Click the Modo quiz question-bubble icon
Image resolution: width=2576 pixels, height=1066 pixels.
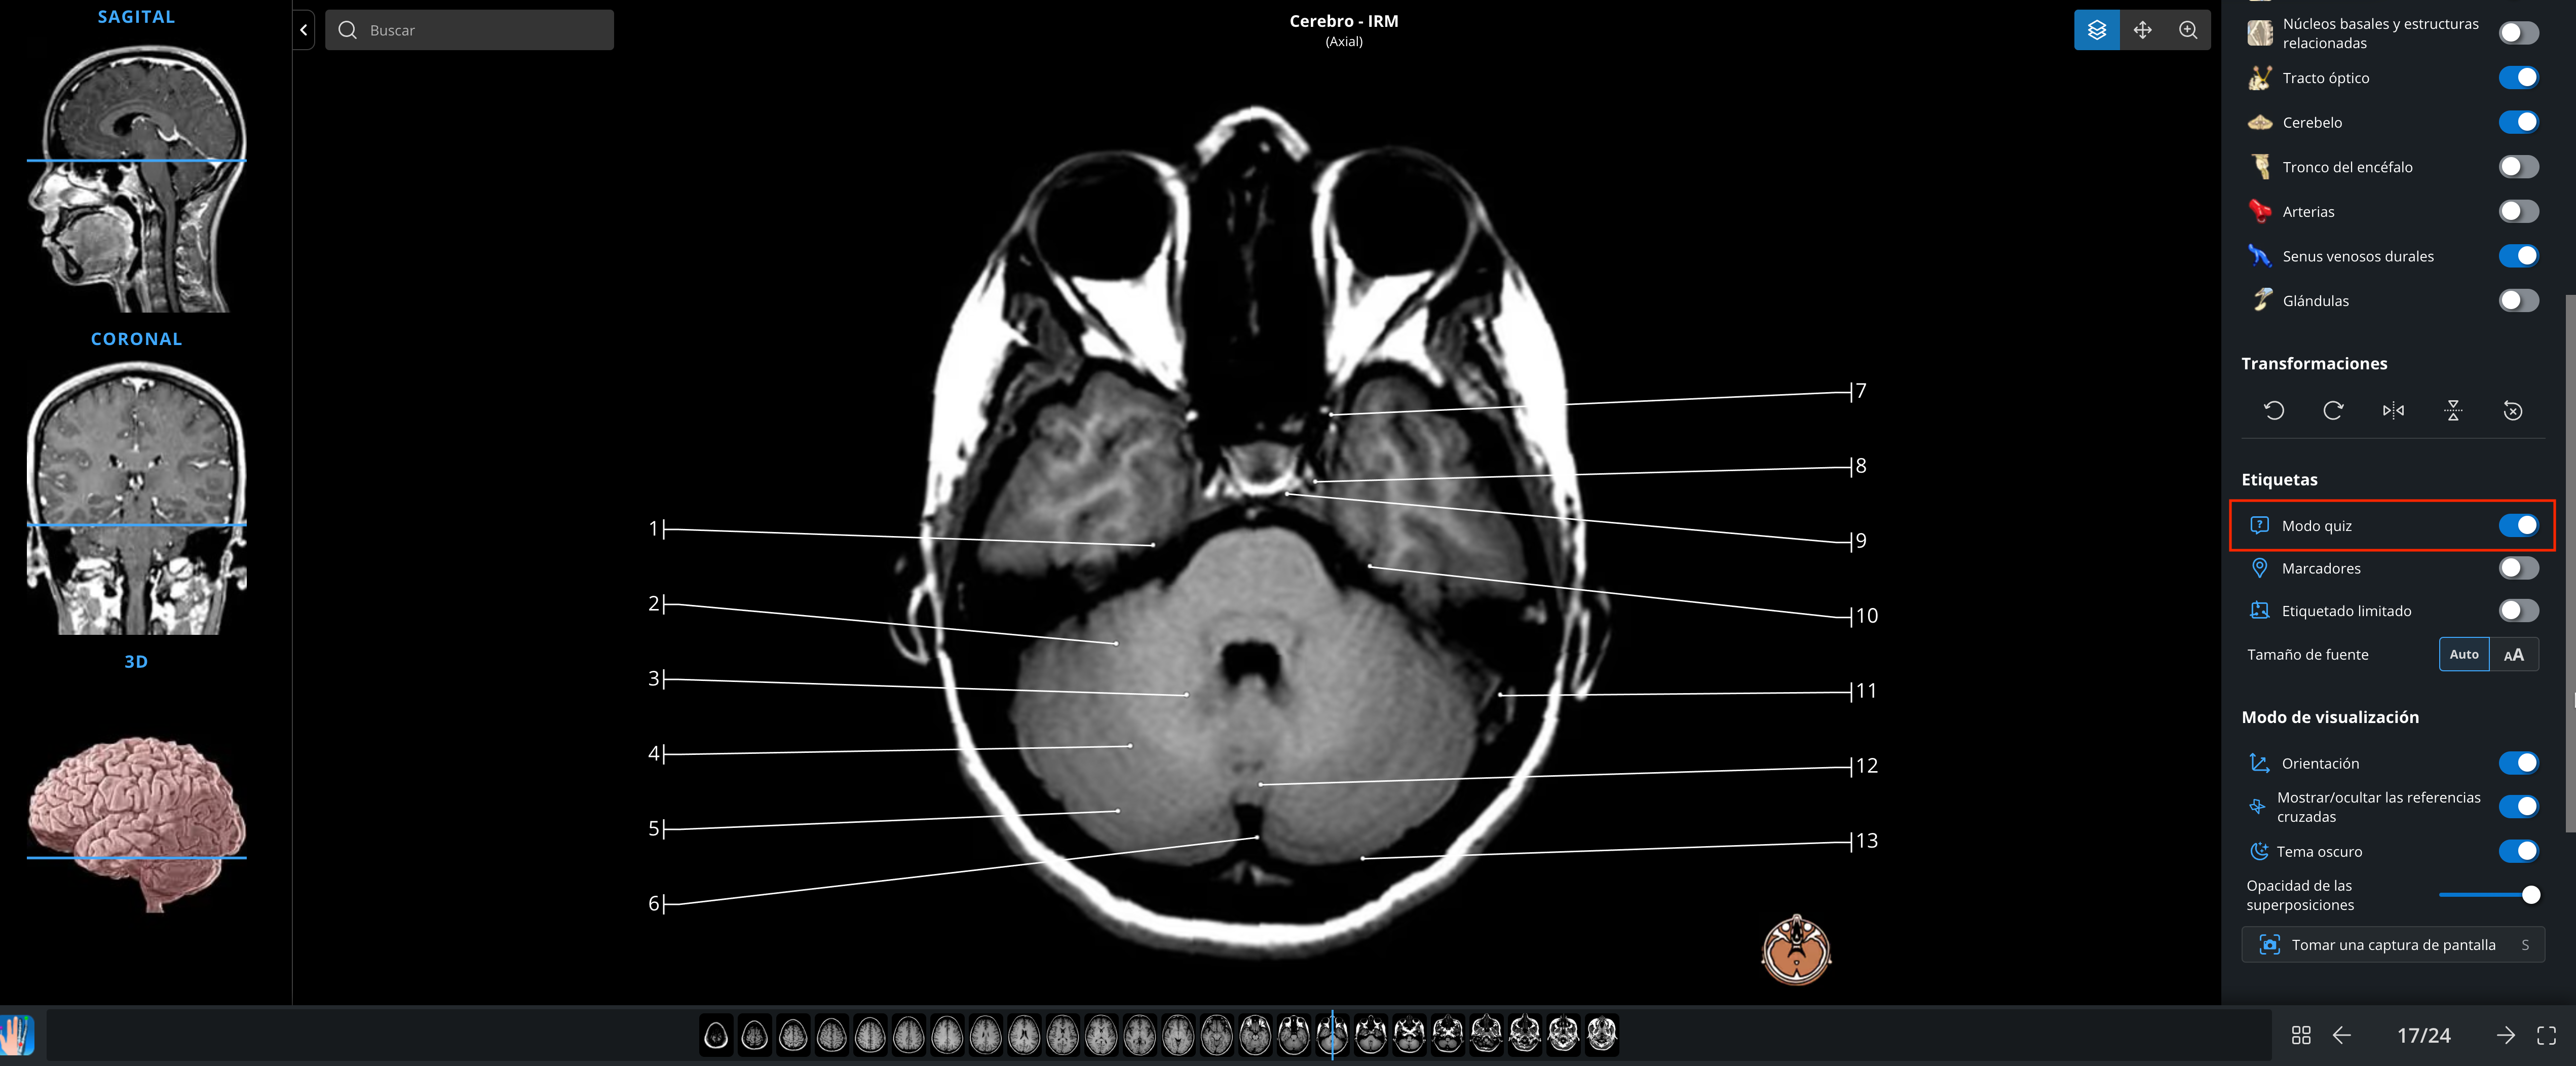point(2259,525)
